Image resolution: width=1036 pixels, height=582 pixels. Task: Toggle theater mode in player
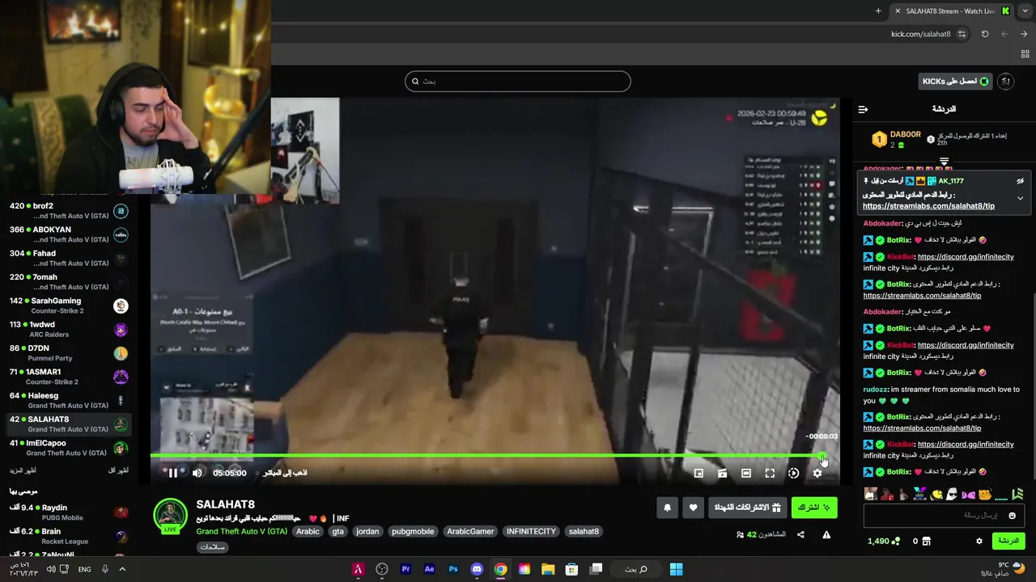coord(746,473)
